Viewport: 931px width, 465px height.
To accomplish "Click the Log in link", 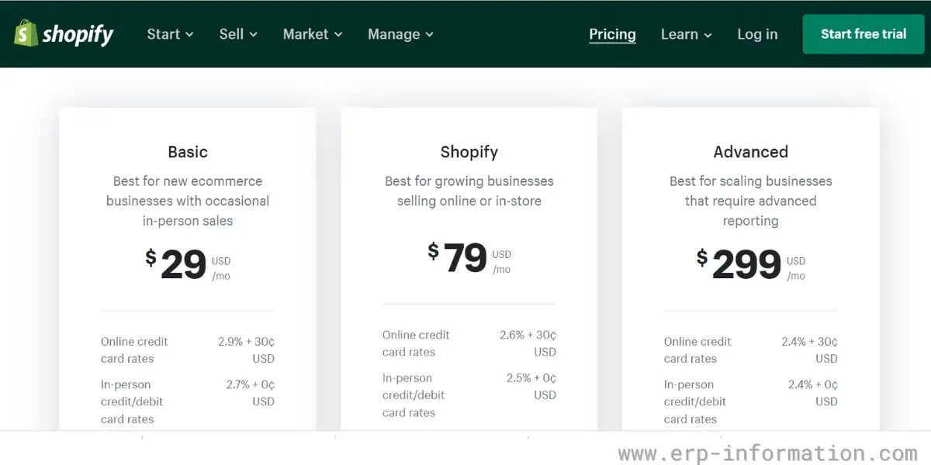I will 757,34.
